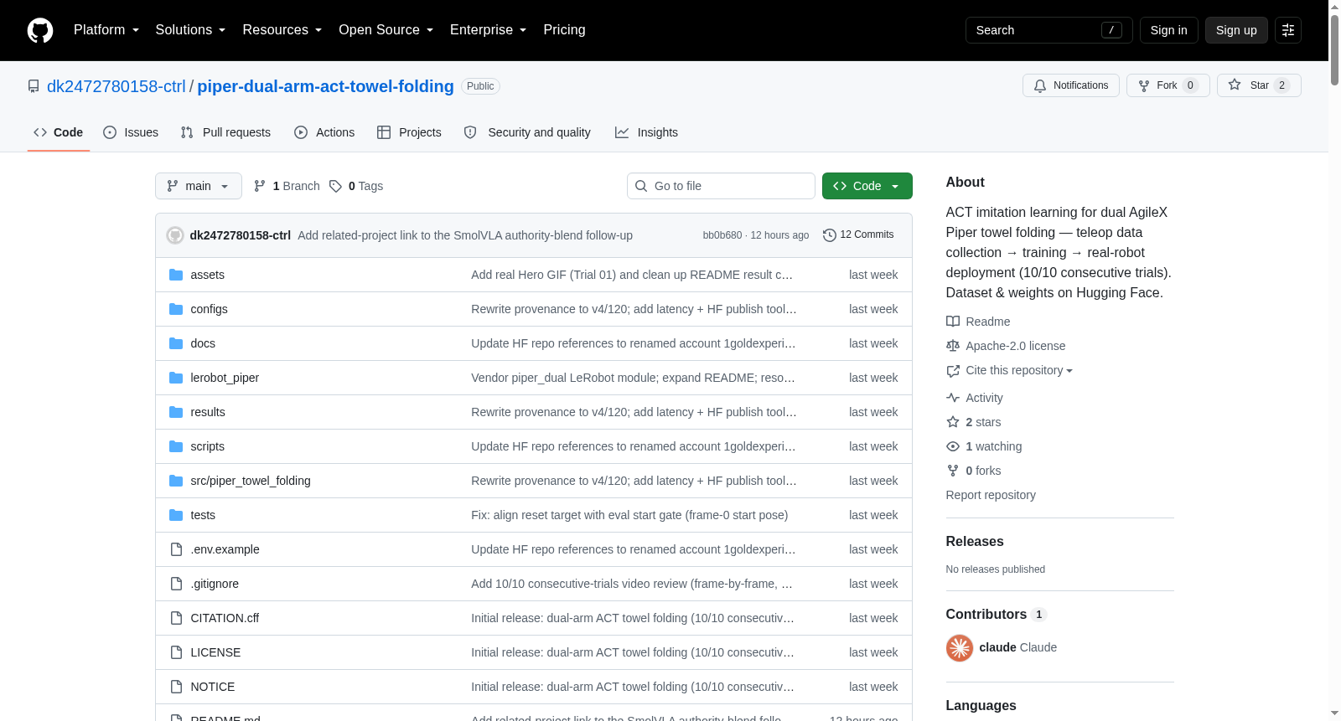The height and width of the screenshot is (721, 1341).
Task: Expand the Solutions menu
Action: pos(190,30)
